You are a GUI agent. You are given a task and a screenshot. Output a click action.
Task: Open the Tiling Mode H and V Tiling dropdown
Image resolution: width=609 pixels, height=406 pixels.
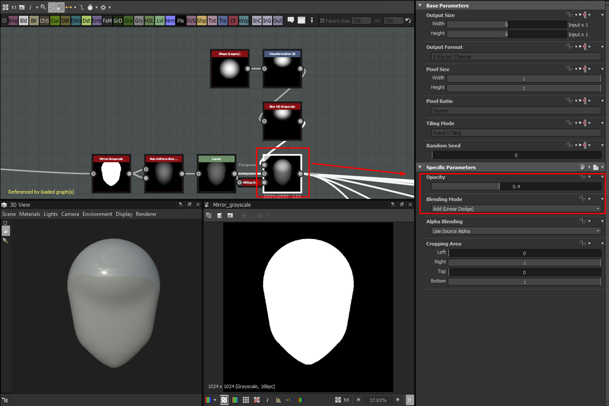(x=516, y=132)
